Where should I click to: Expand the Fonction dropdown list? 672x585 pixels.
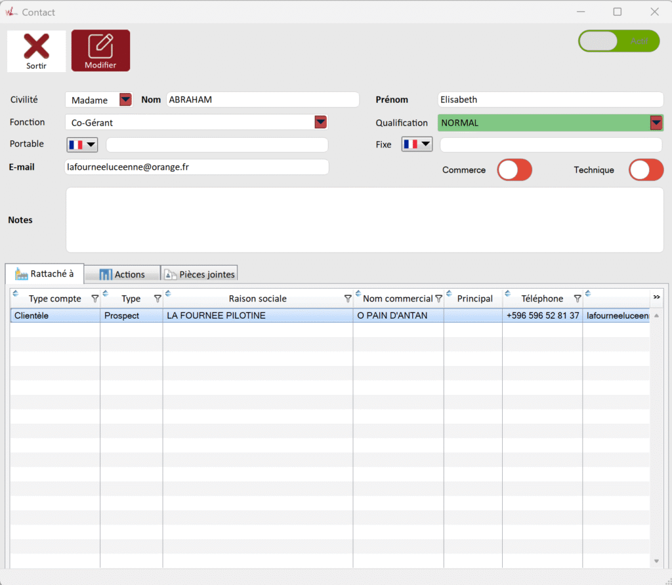tap(320, 122)
